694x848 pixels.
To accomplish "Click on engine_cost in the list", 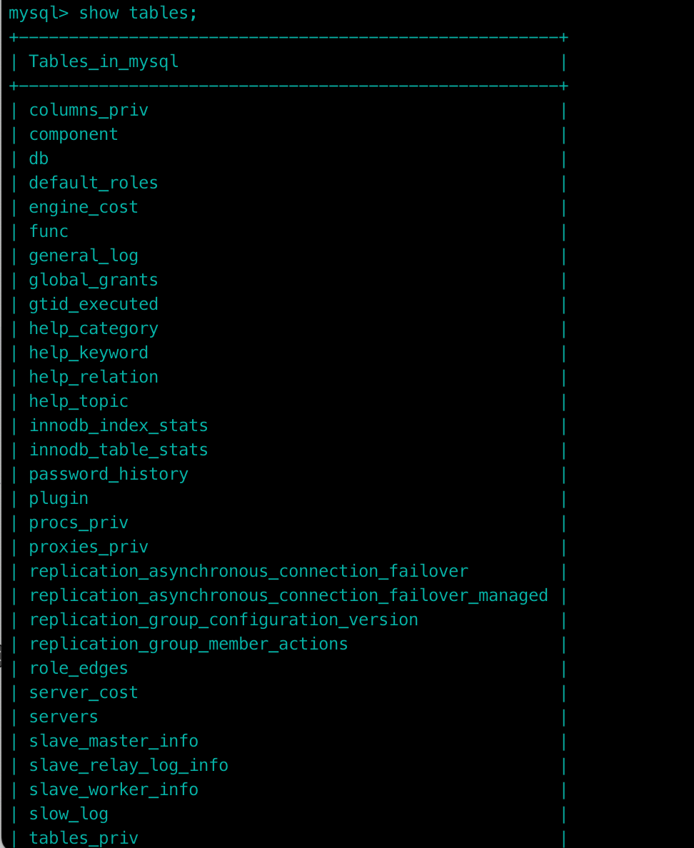I will tap(84, 207).
